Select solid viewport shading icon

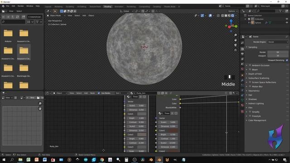(x=226, y=16)
